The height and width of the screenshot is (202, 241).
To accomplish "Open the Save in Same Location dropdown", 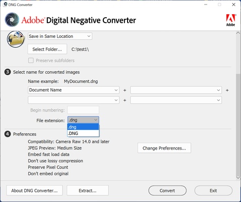I will [x=60, y=36].
